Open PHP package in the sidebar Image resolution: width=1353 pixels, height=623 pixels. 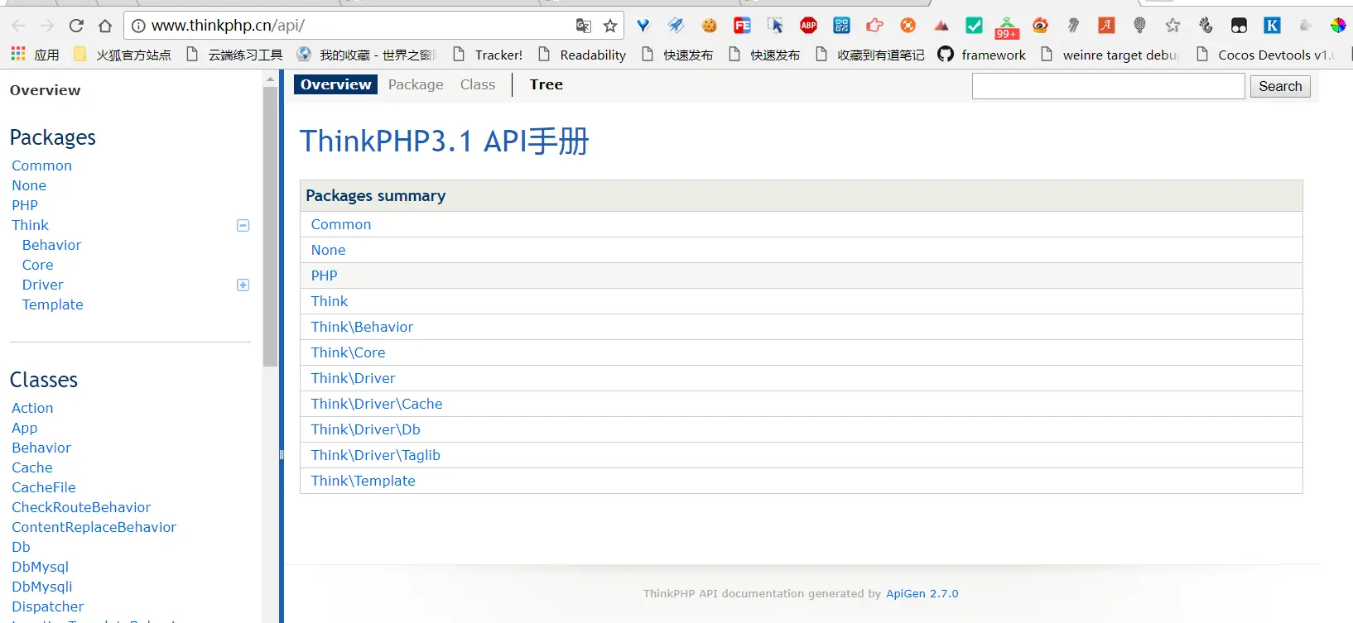[x=25, y=205]
